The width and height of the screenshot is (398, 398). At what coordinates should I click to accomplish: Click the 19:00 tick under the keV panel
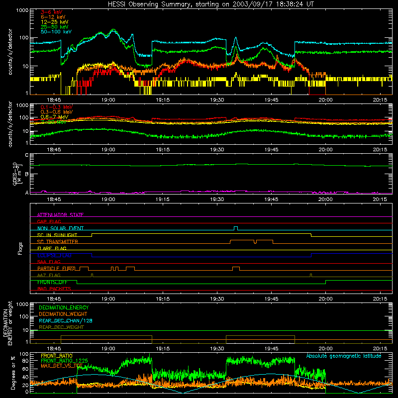coord(108,100)
